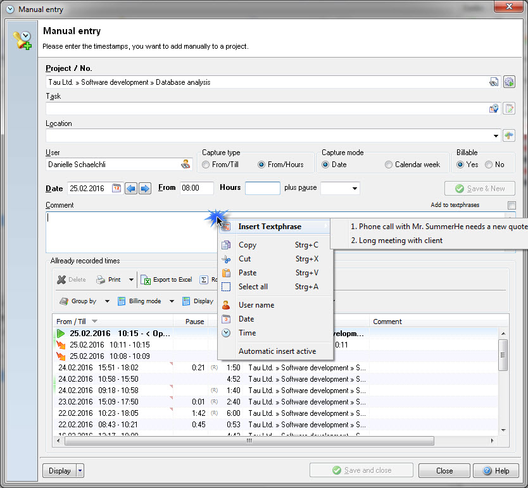528x488 pixels.
Task: Click the user picker icon
Action: point(185,165)
